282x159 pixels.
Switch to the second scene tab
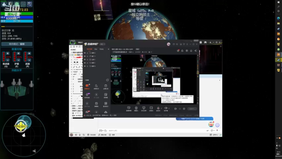point(96,49)
